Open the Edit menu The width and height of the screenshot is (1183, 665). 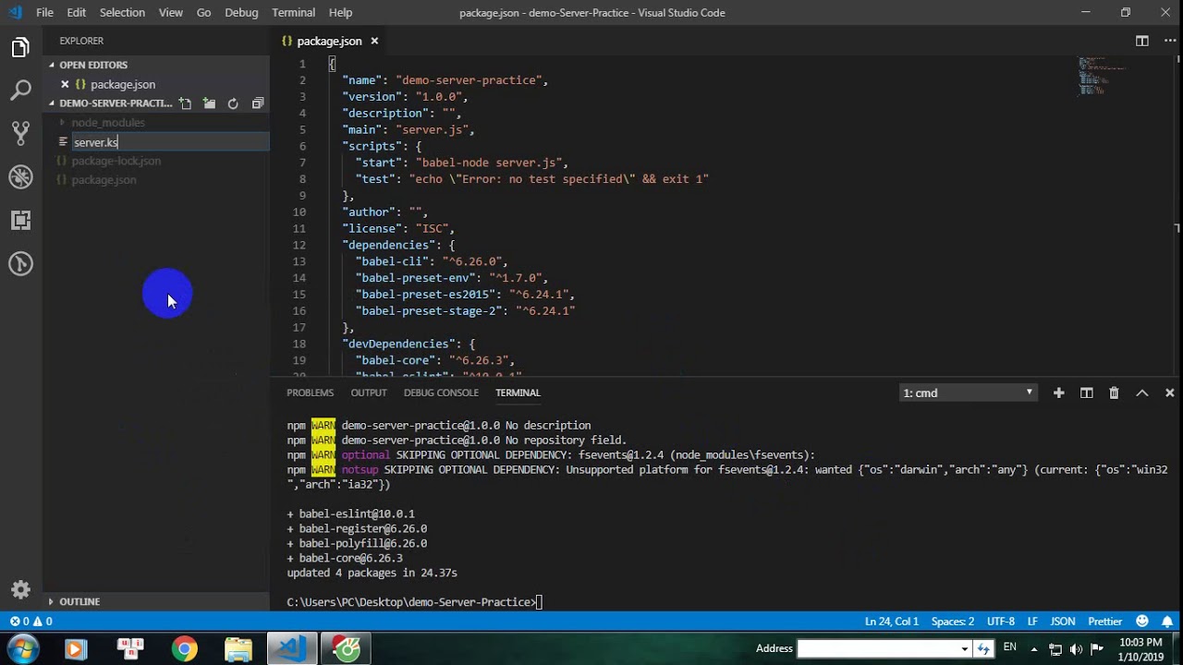77,12
